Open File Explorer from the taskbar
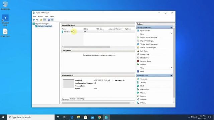This screenshot has width=214, height=120. 79,117
